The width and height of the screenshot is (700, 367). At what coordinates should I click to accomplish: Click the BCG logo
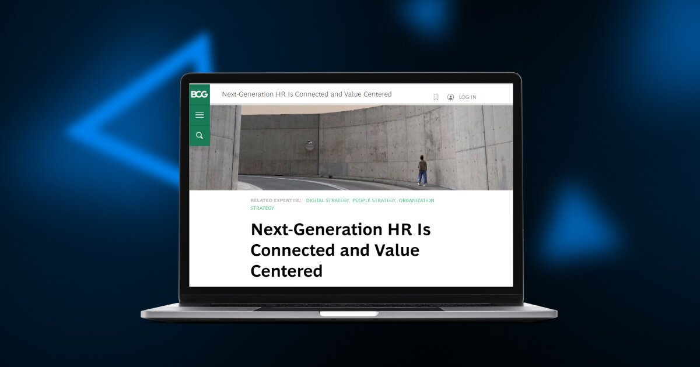[199, 94]
